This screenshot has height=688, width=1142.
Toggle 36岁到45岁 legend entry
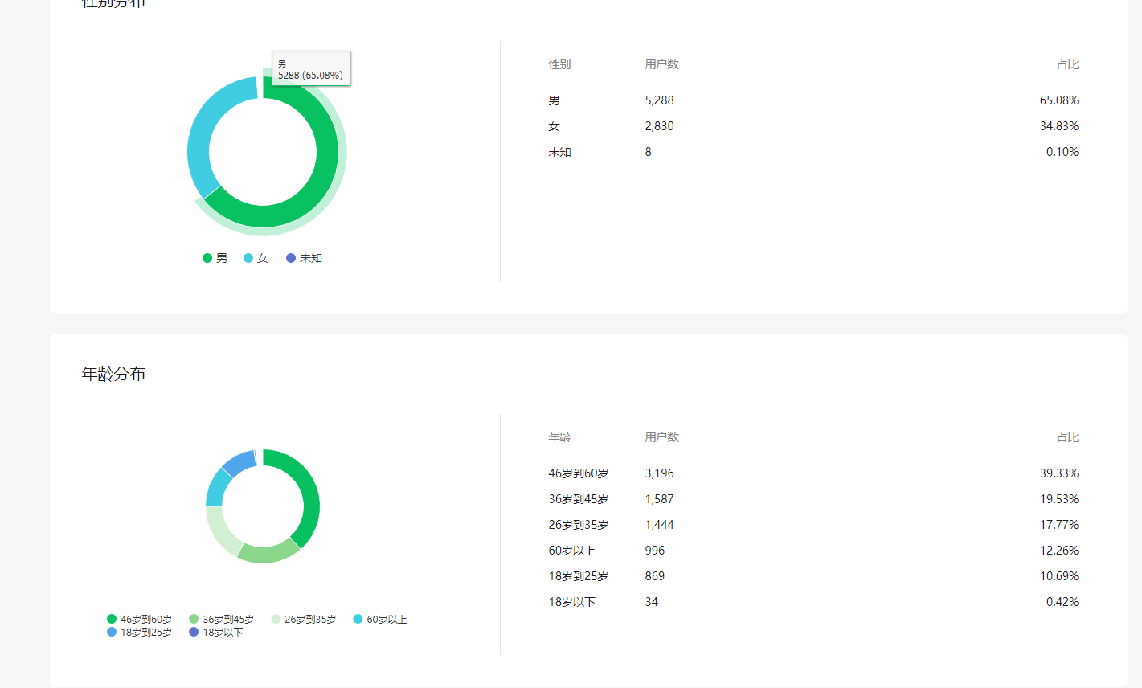coord(221,619)
